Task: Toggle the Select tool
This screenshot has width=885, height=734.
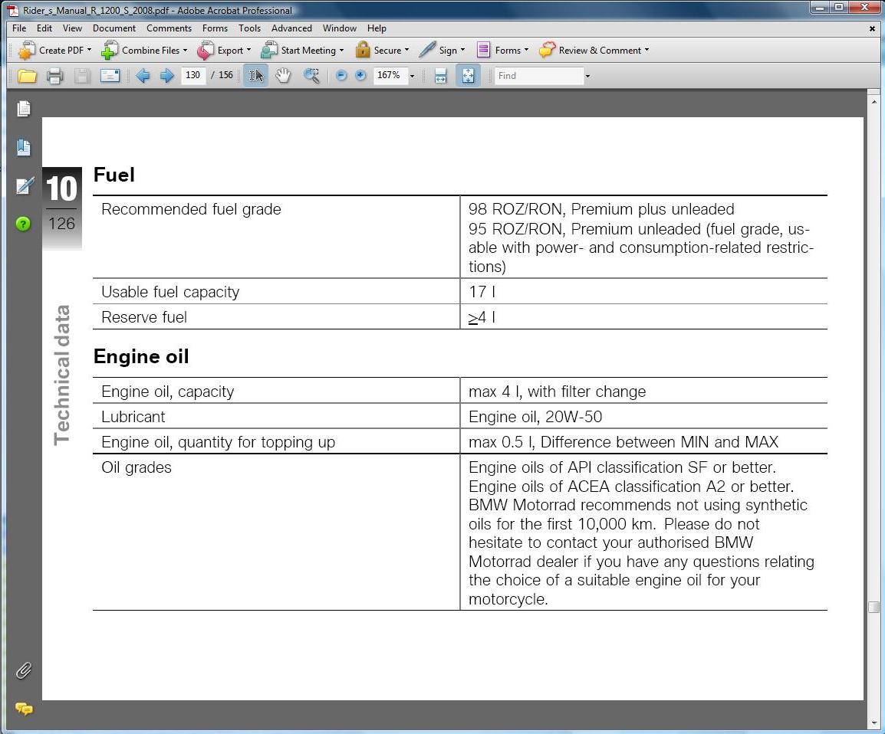Action: 256,76
